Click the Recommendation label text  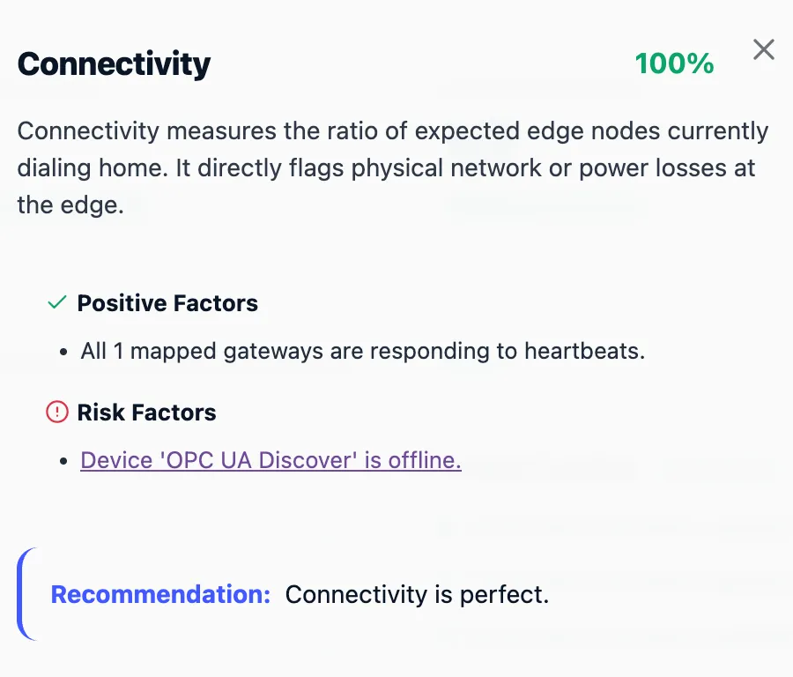[x=160, y=595]
